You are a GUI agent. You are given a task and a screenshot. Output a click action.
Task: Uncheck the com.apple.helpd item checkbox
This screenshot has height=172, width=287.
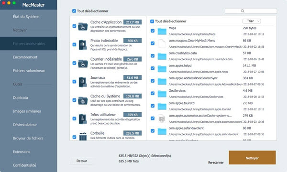pos(153,68)
